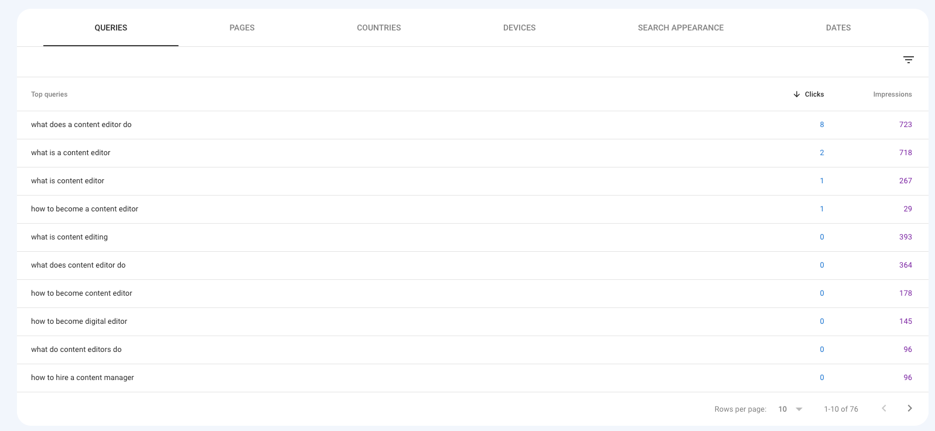This screenshot has width=935, height=431.
Task: Switch to the Queries tab
Action: point(111,28)
